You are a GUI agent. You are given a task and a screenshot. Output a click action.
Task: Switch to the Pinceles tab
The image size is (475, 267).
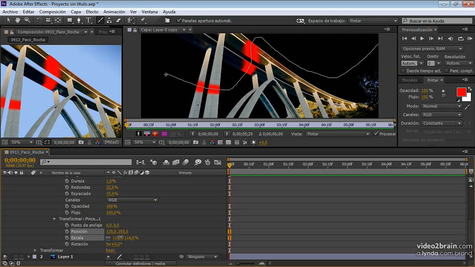pos(410,80)
